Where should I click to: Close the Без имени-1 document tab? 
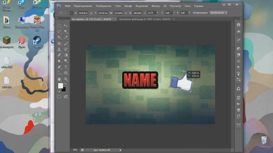[x=115, y=19]
